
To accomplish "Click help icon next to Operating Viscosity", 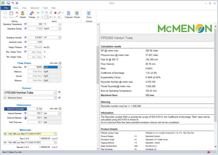I will [25, 37].
